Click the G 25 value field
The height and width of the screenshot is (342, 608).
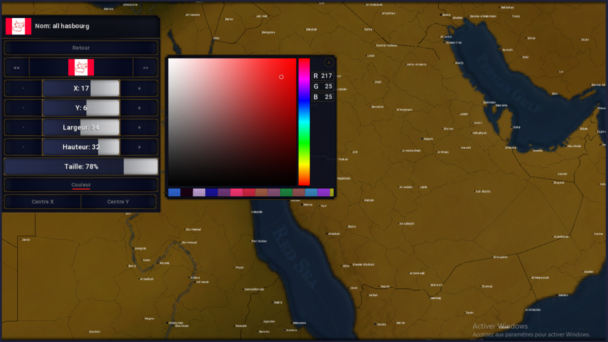coord(323,87)
